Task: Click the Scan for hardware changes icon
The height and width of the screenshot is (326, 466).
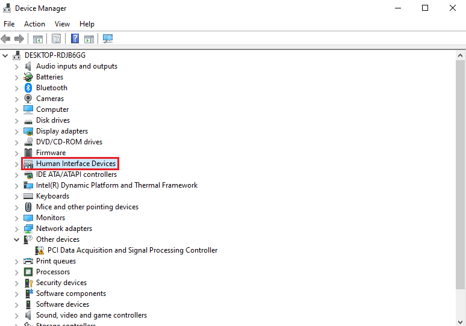Action: (x=108, y=38)
